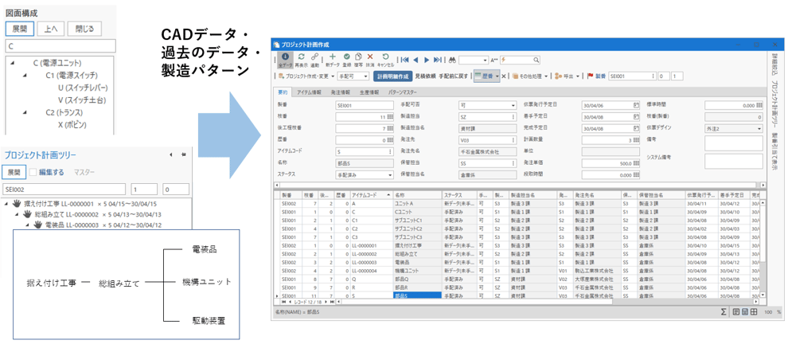Click the binoculars search icon
The height and width of the screenshot is (344, 788).
coord(452,60)
